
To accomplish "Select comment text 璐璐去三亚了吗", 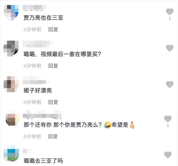I will 43,161.
